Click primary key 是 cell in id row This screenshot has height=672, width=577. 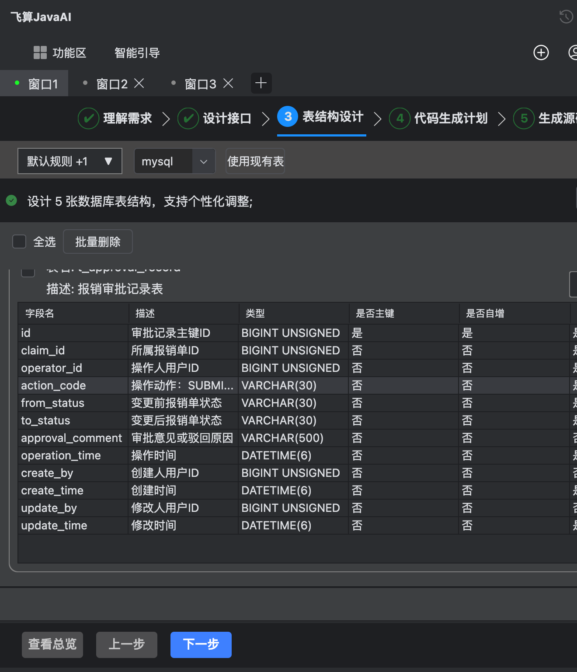(x=403, y=333)
